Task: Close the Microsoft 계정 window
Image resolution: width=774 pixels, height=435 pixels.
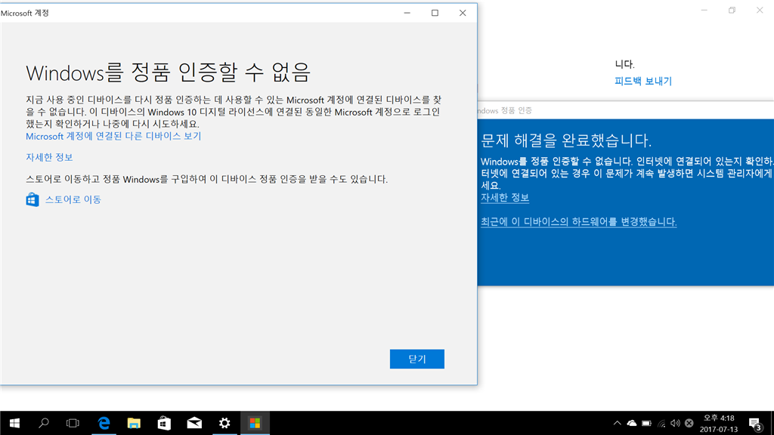Action: point(463,13)
